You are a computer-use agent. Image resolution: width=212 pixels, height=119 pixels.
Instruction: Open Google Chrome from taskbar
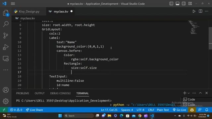[140, 116]
